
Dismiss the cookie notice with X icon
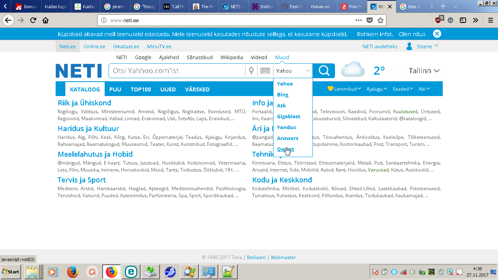[x=437, y=34]
